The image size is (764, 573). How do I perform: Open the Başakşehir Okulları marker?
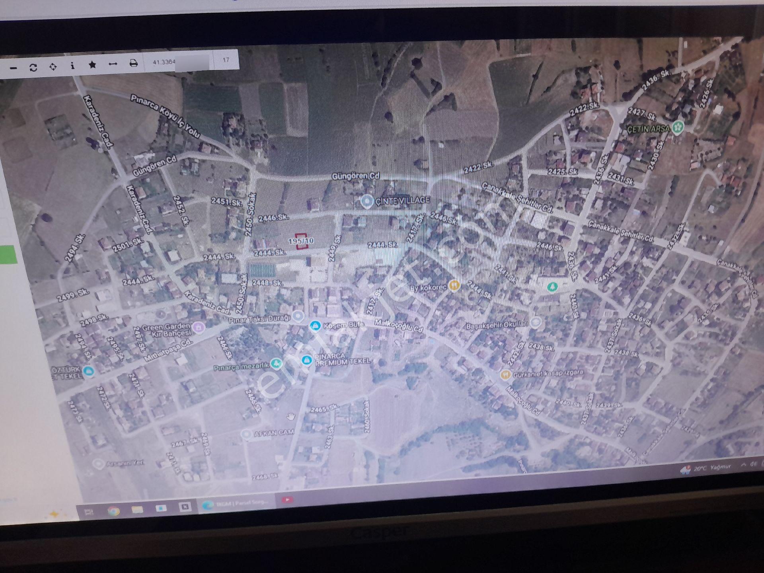[x=536, y=322]
